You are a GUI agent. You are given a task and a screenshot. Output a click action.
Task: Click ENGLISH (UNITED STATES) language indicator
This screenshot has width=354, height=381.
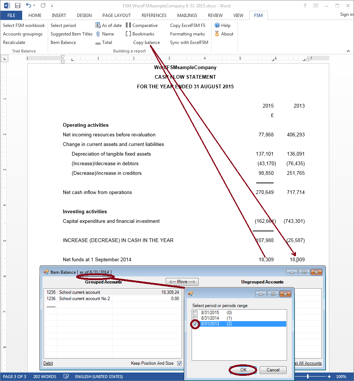99,377
